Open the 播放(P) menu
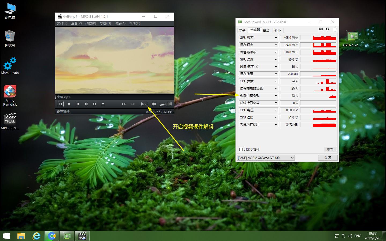386x241 pixels. click(91, 23)
